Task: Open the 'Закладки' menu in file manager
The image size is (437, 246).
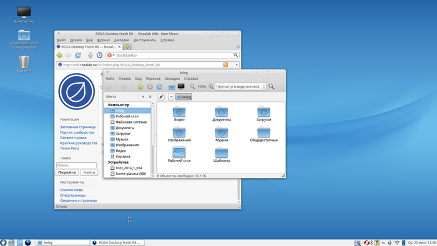Action: pos(172,79)
